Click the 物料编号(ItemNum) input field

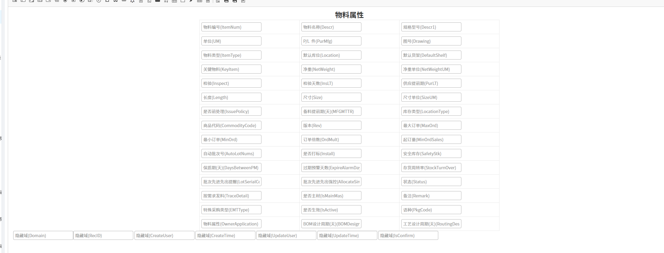pyautogui.click(x=231, y=27)
